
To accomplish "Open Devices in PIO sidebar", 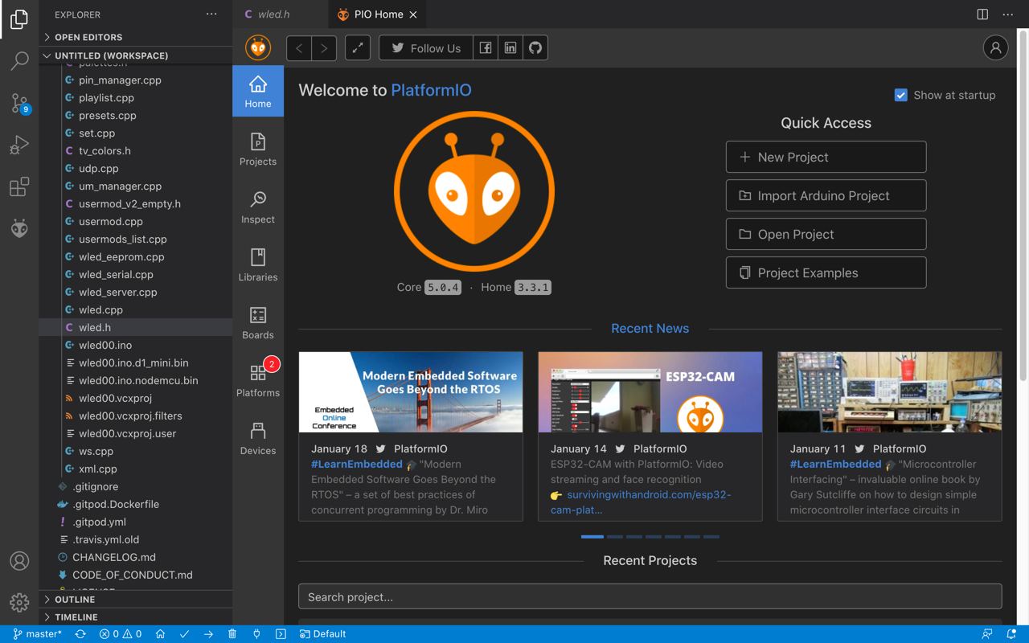I will pyautogui.click(x=258, y=439).
